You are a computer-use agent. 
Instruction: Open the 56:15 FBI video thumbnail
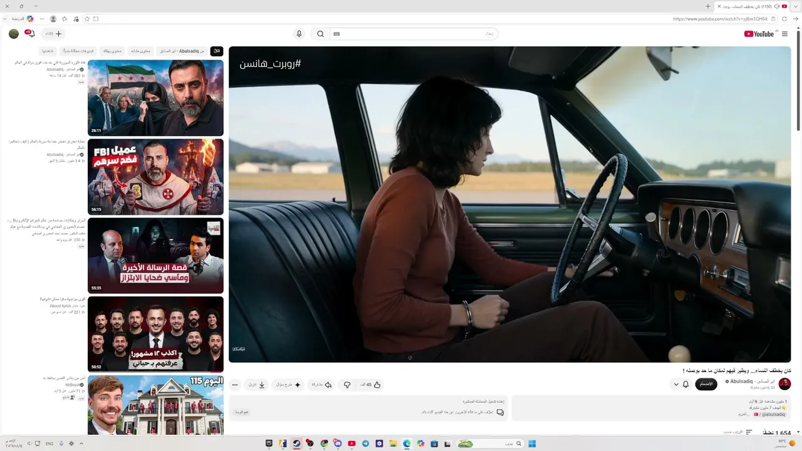[x=155, y=177]
